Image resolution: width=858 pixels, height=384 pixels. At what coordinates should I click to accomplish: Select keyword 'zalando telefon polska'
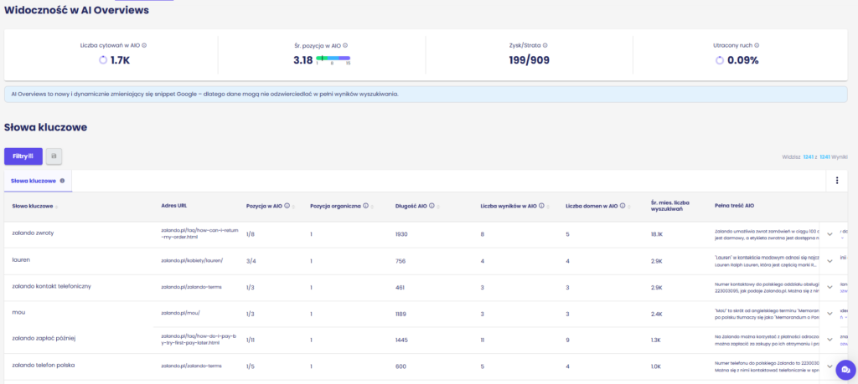[44, 365]
